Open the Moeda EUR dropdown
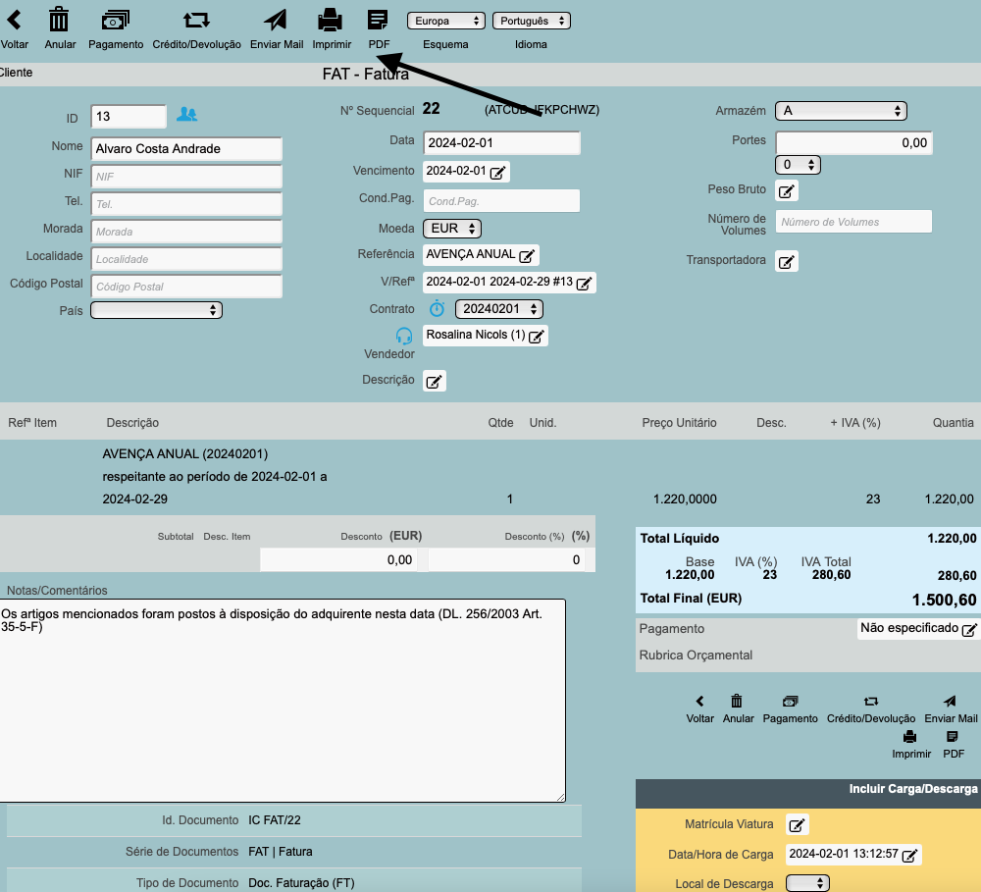 pos(452,229)
